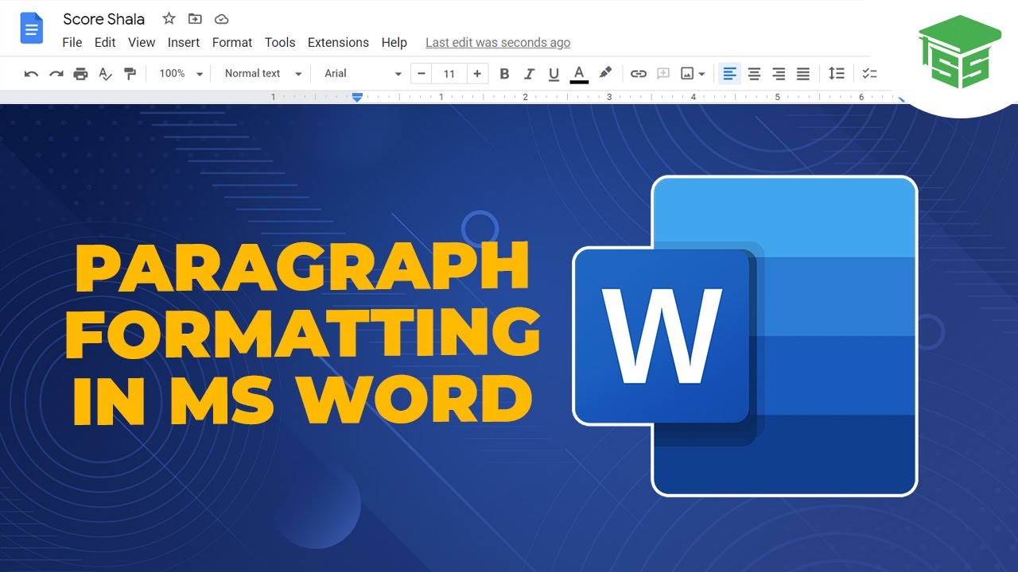Toggle underline formatting
1018x572 pixels.
554,74
